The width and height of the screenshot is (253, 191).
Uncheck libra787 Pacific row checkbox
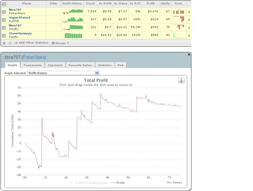[4, 28]
